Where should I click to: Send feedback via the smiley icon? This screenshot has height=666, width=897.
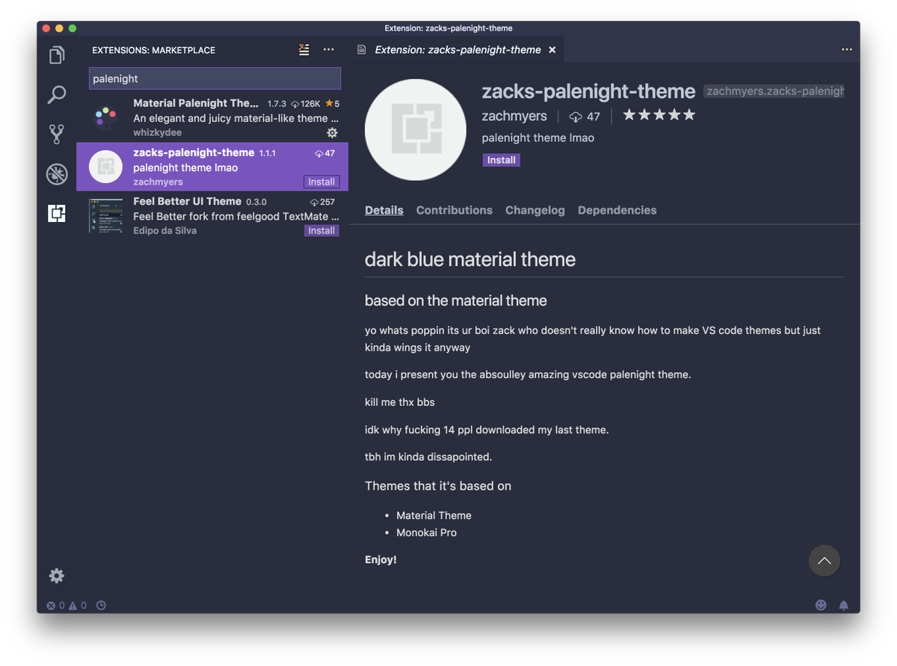(x=821, y=605)
